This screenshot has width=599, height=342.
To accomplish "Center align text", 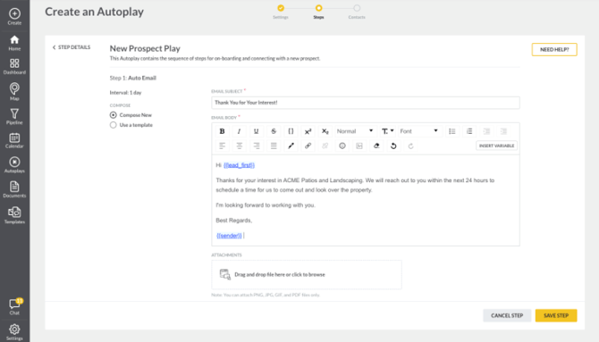I will 239,146.
